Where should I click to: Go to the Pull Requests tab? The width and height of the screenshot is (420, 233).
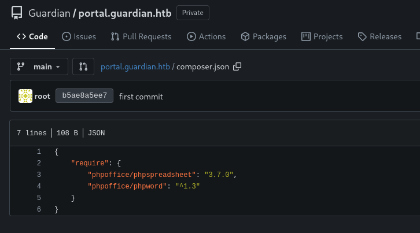[141, 36]
